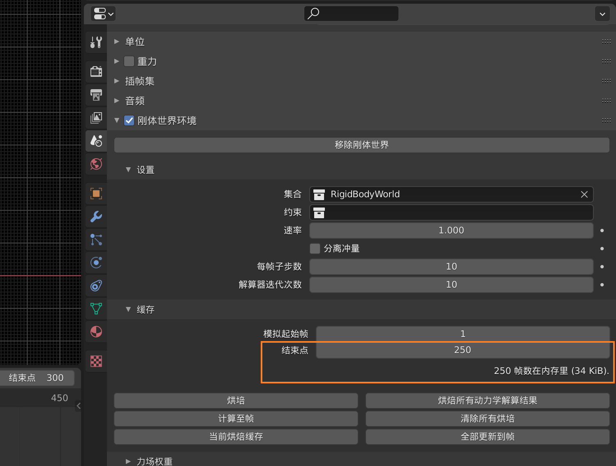
Task: Click the 当前烘焙缓存 button
Action: click(x=236, y=437)
